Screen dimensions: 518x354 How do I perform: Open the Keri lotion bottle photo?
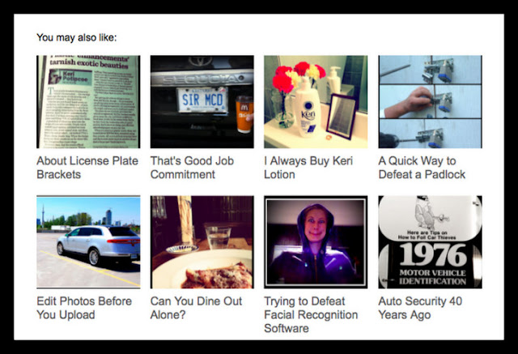316,102
